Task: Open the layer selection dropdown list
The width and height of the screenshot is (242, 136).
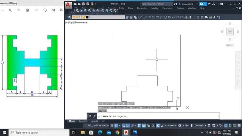Action: [99, 17]
